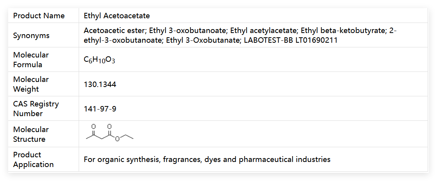Click LABOTEST-BB LT01690211 synonym text

coord(291,40)
